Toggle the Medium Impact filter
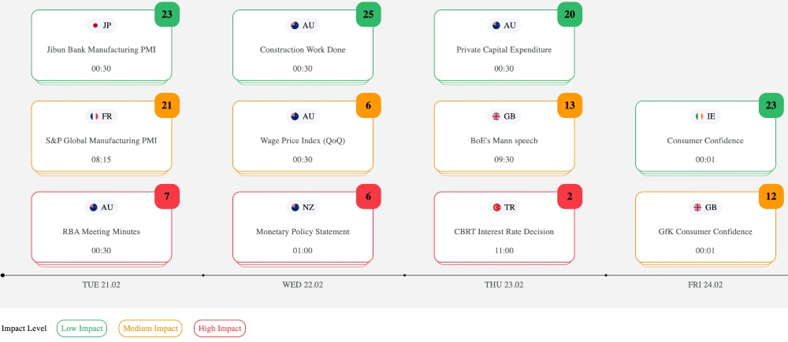The height and width of the screenshot is (342, 788). click(x=151, y=328)
